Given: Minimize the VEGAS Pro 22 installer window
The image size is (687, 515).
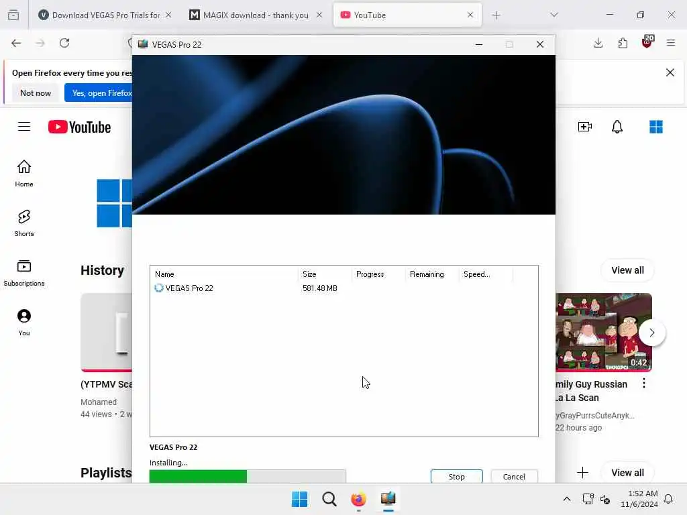Looking at the screenshot, I should [x=479, y=44].
